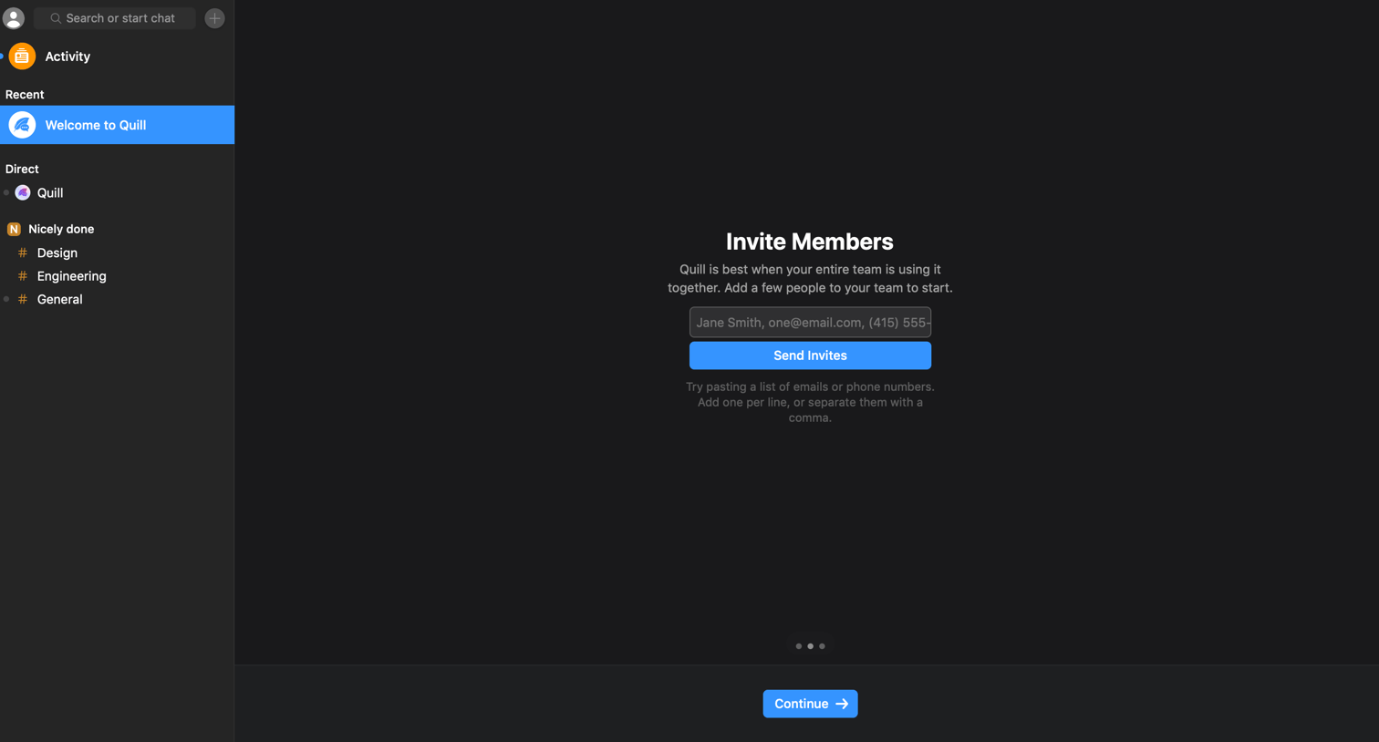The image size is (1379, 742).
Task: Select the third onboarding page dot
Action: [x=822, y=646]
